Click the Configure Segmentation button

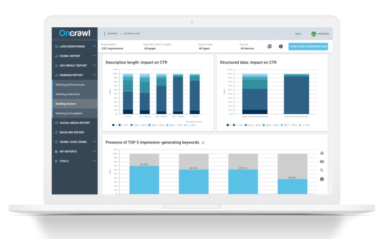tap(308, 46)
